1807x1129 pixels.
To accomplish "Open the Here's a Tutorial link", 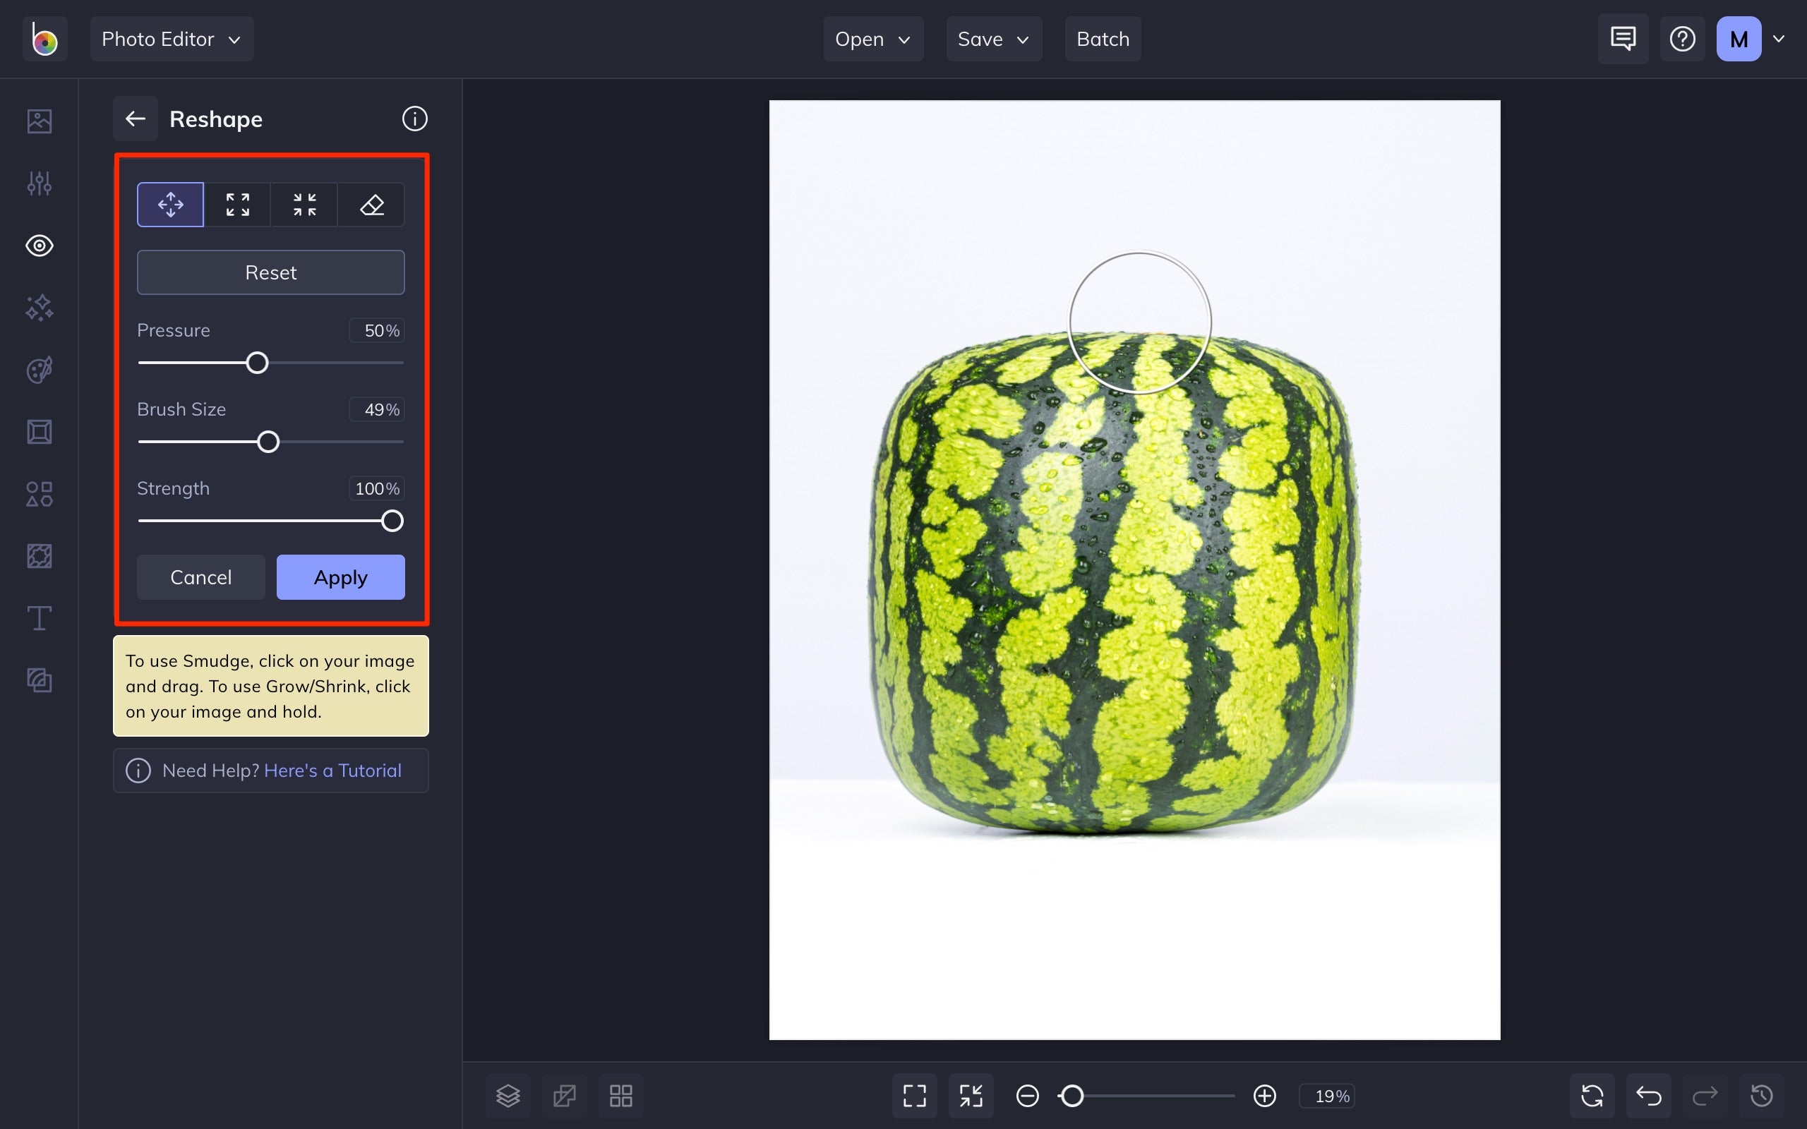I will tap(332, 771).
